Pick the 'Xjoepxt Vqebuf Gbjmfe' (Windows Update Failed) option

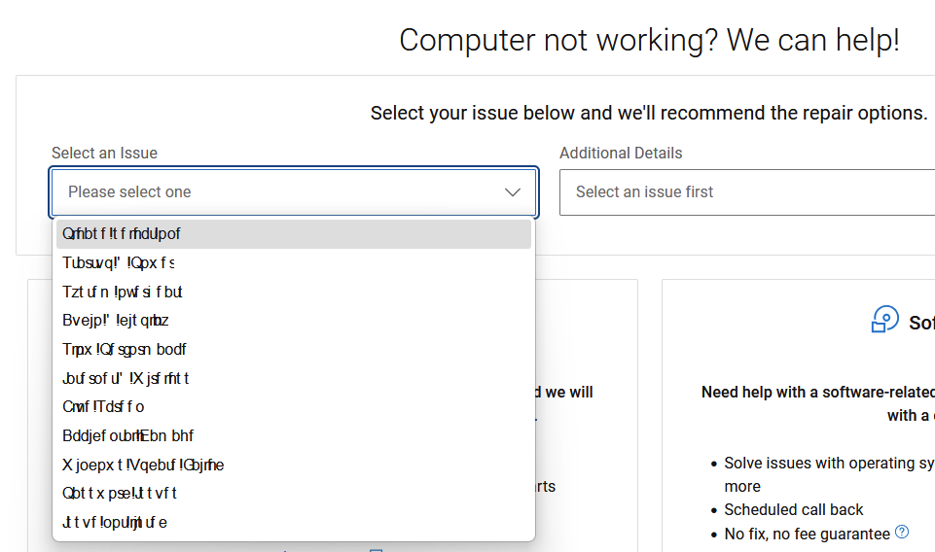pyautogui.click(x=293, y=465)
